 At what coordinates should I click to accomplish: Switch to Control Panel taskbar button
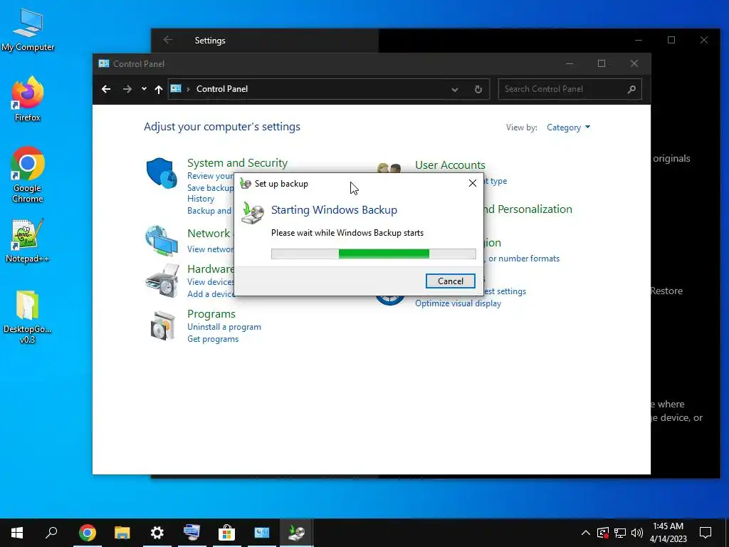pos(262,533)
